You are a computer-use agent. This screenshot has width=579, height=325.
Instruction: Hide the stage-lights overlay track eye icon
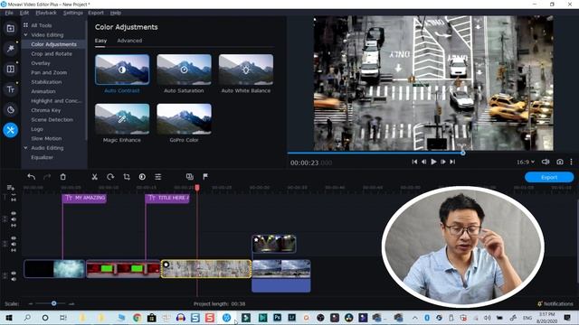coord(14,238)
